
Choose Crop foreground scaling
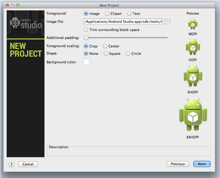click(x=86, y=46)
